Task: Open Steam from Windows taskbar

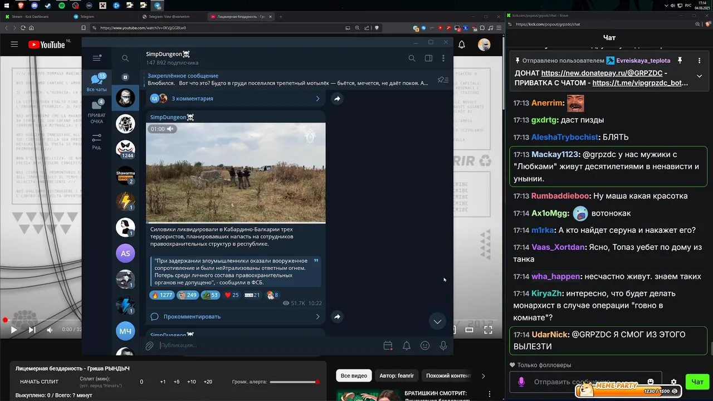Action: 48,5
